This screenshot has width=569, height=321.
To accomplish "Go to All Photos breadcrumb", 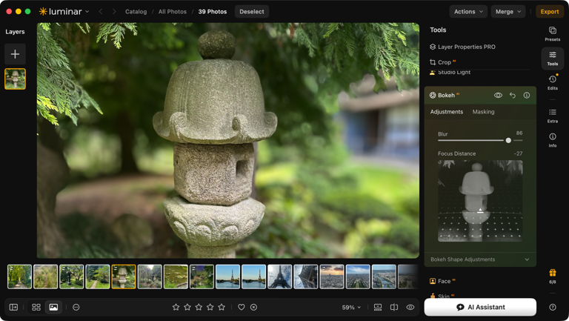I will pos(173,12).
